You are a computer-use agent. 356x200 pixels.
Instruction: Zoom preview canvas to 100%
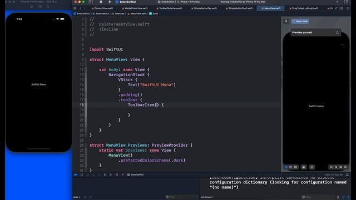pos(336,167)
